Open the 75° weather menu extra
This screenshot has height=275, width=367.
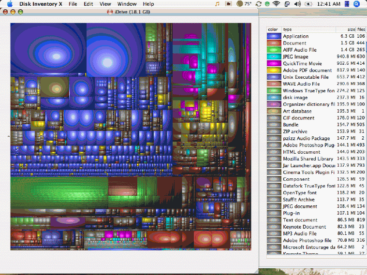[244, 4]
